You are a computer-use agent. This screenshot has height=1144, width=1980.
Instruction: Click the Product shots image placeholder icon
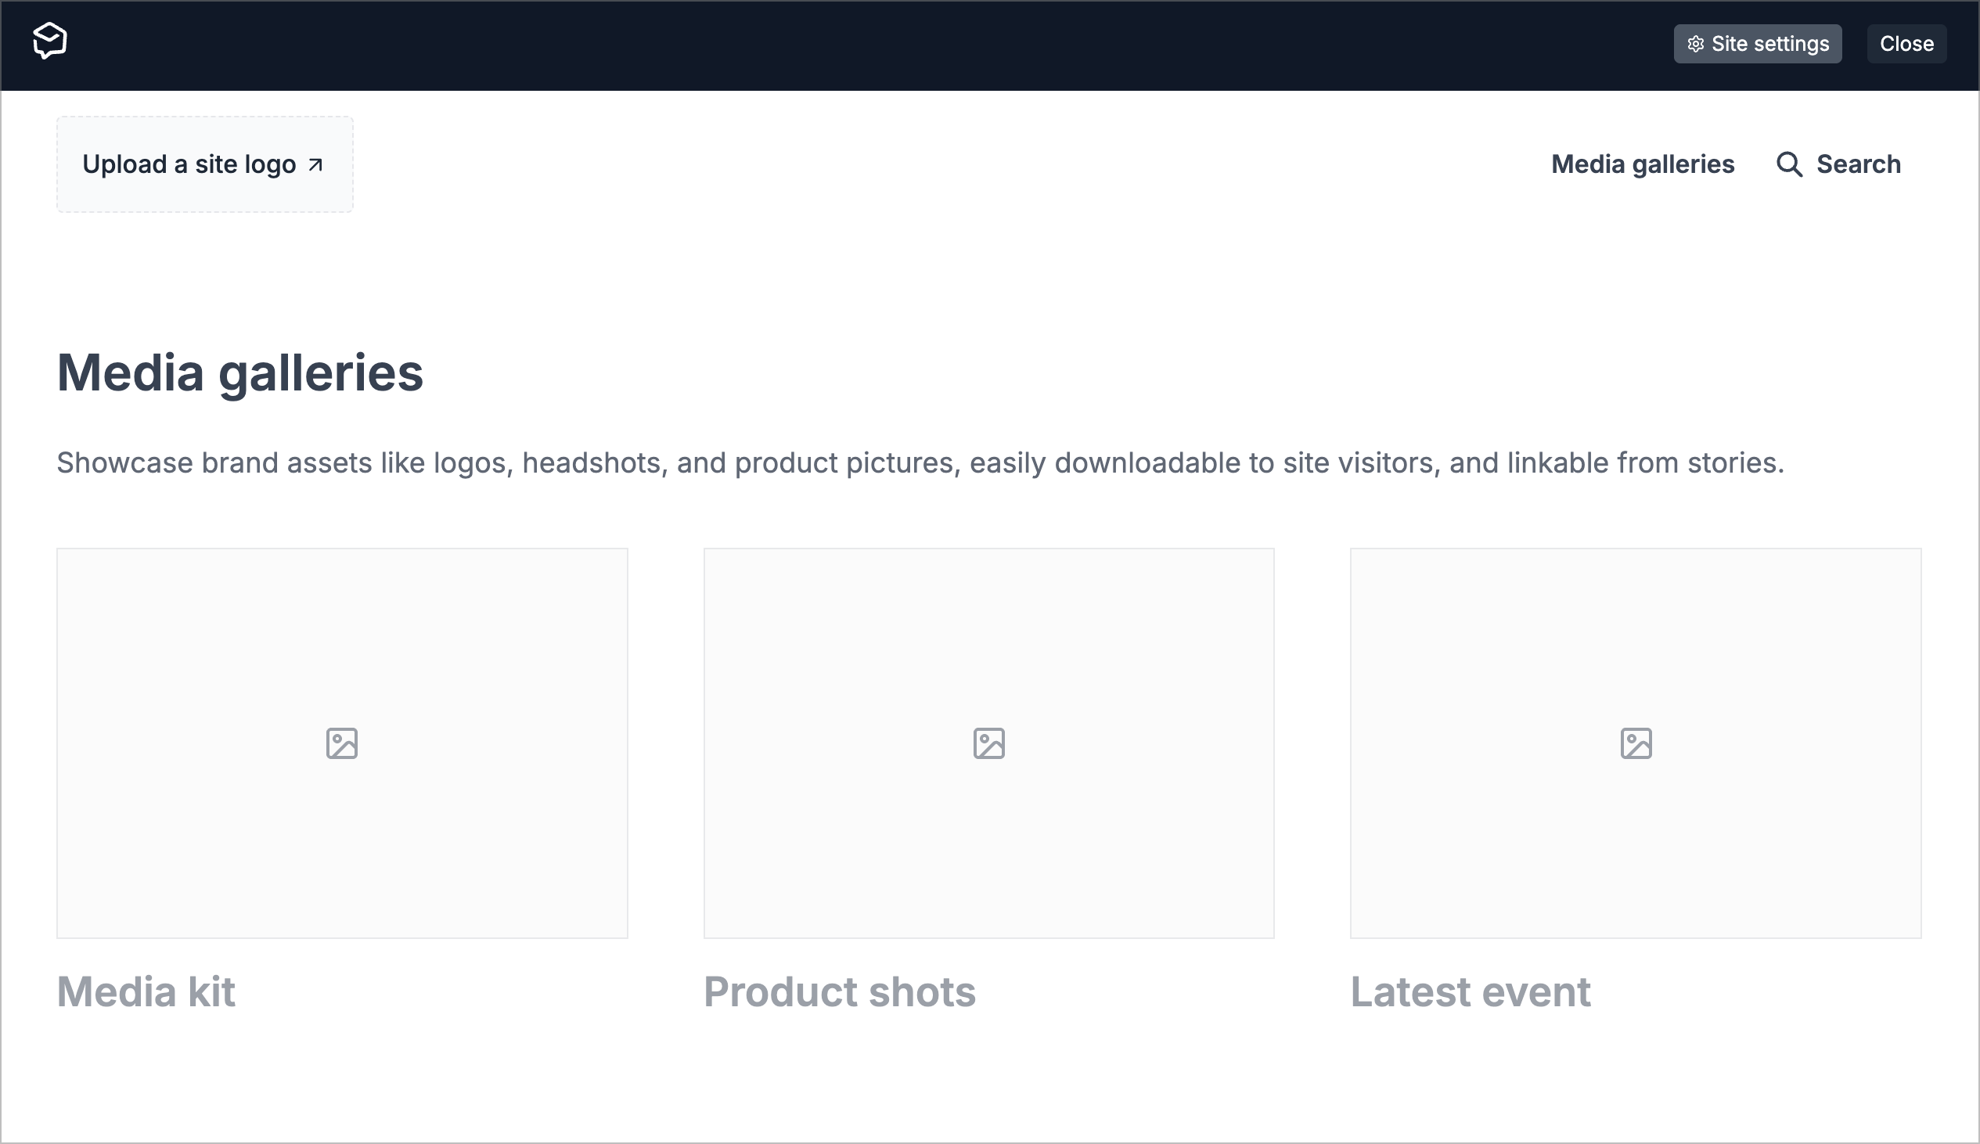[x=988, y=743]
